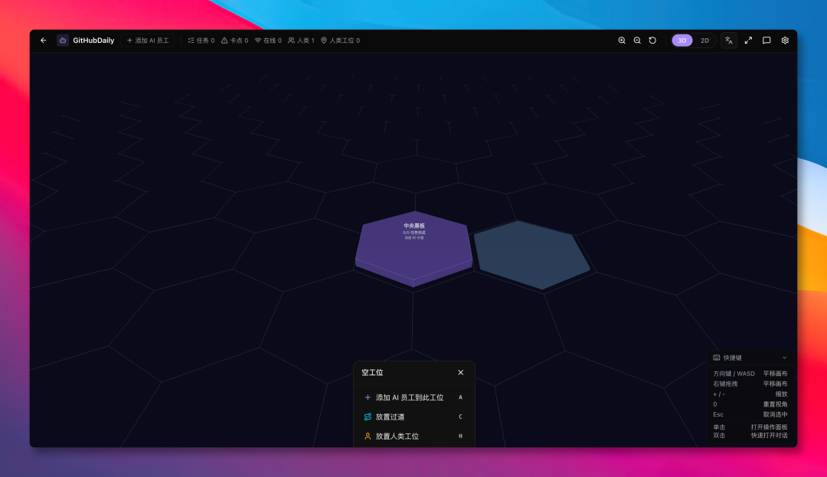Click the 添加 AI 员工 button
827x477 pixels.
coord(148,41)
